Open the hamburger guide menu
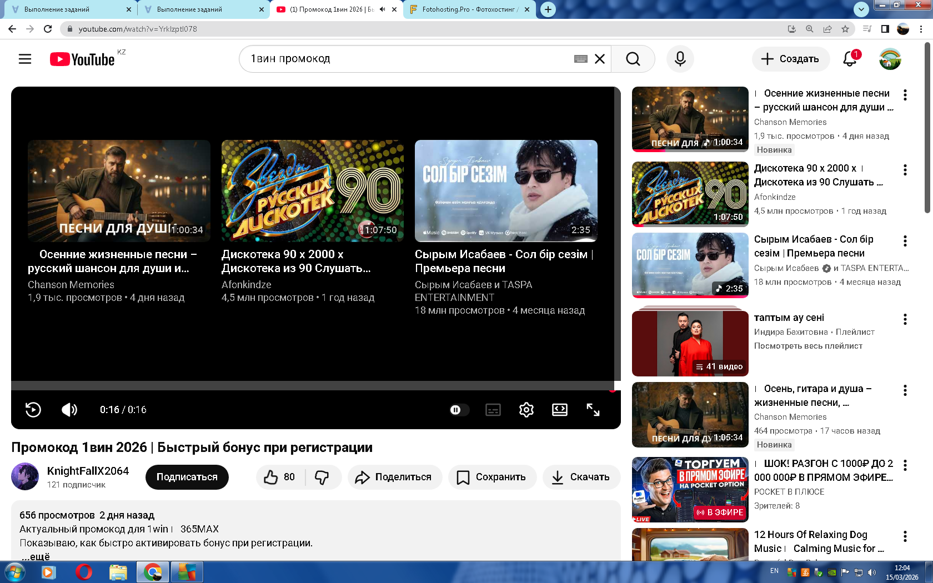 25,59
